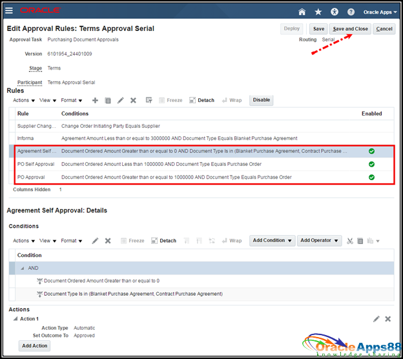This screenshot has width=403, height=359.
Task: Open the Help question mark icon
Action: point(351,12)
